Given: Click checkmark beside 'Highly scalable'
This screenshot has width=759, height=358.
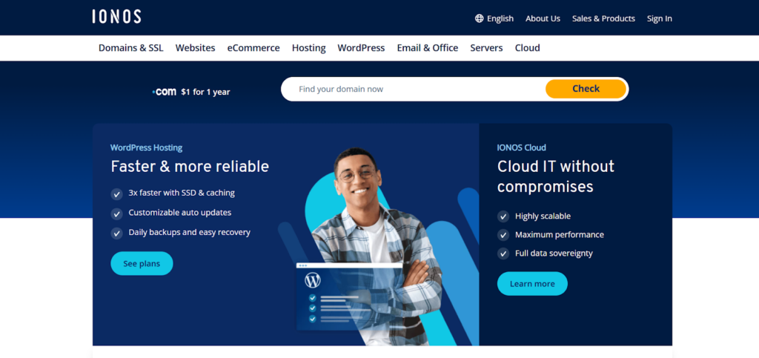Looking at the screenshot, I should coord(503,216).
